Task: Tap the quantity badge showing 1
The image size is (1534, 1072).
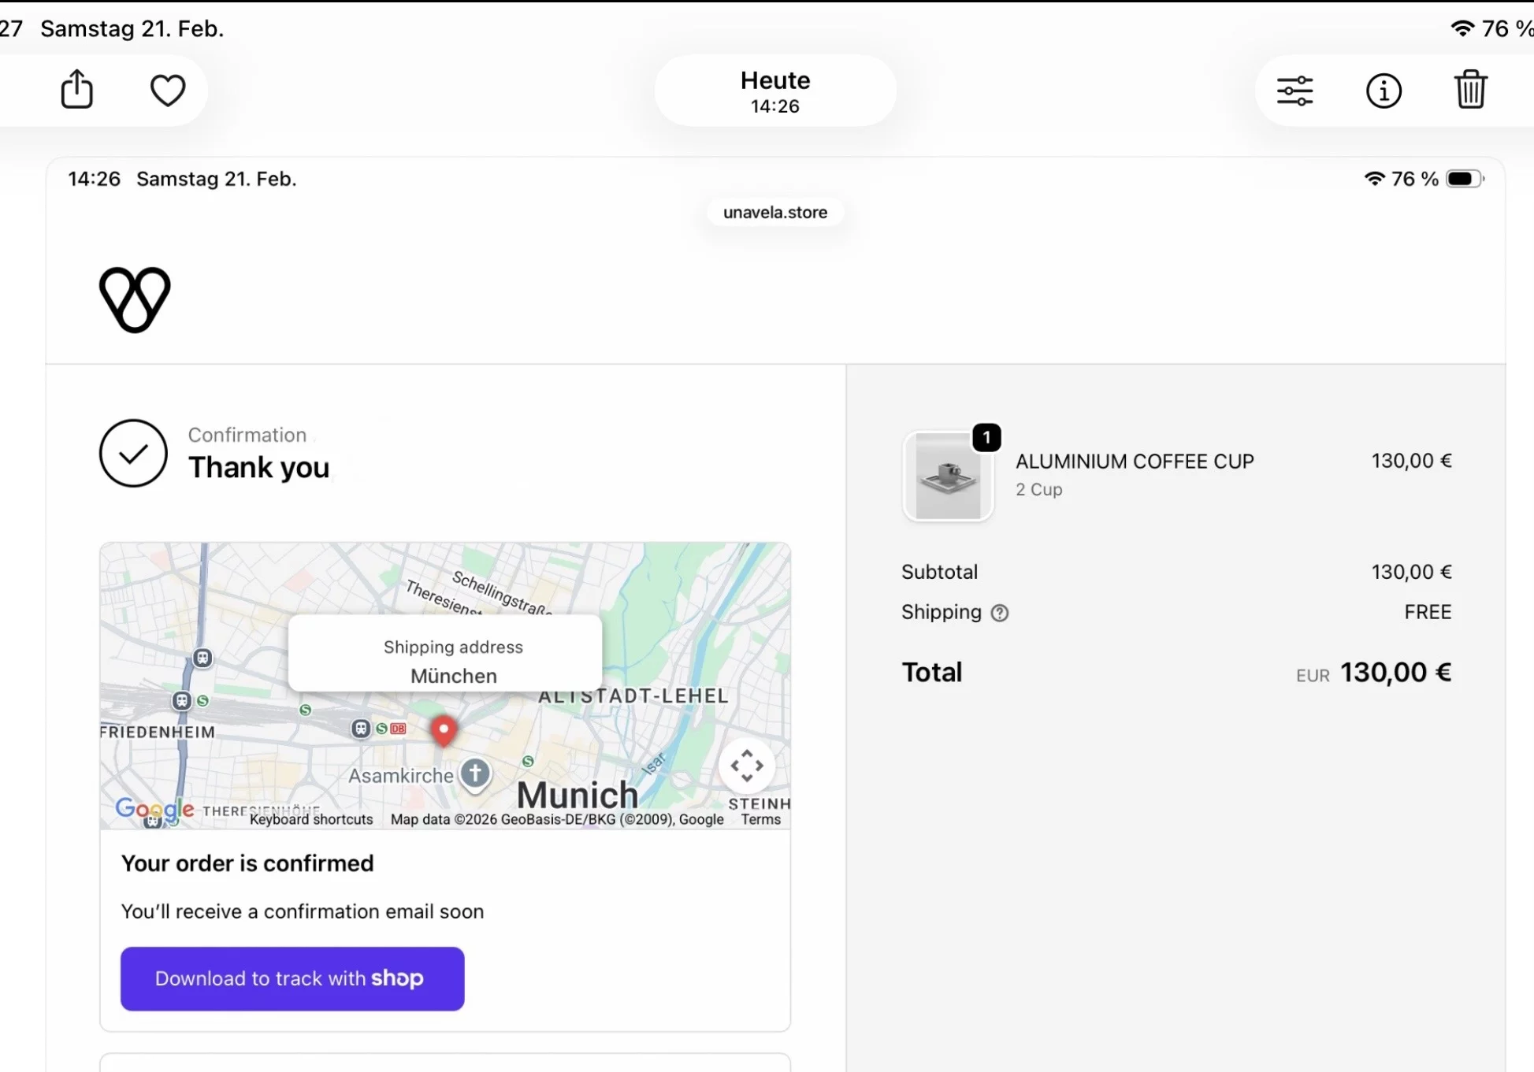Action: pyautogui.click(x=986, y=437)
